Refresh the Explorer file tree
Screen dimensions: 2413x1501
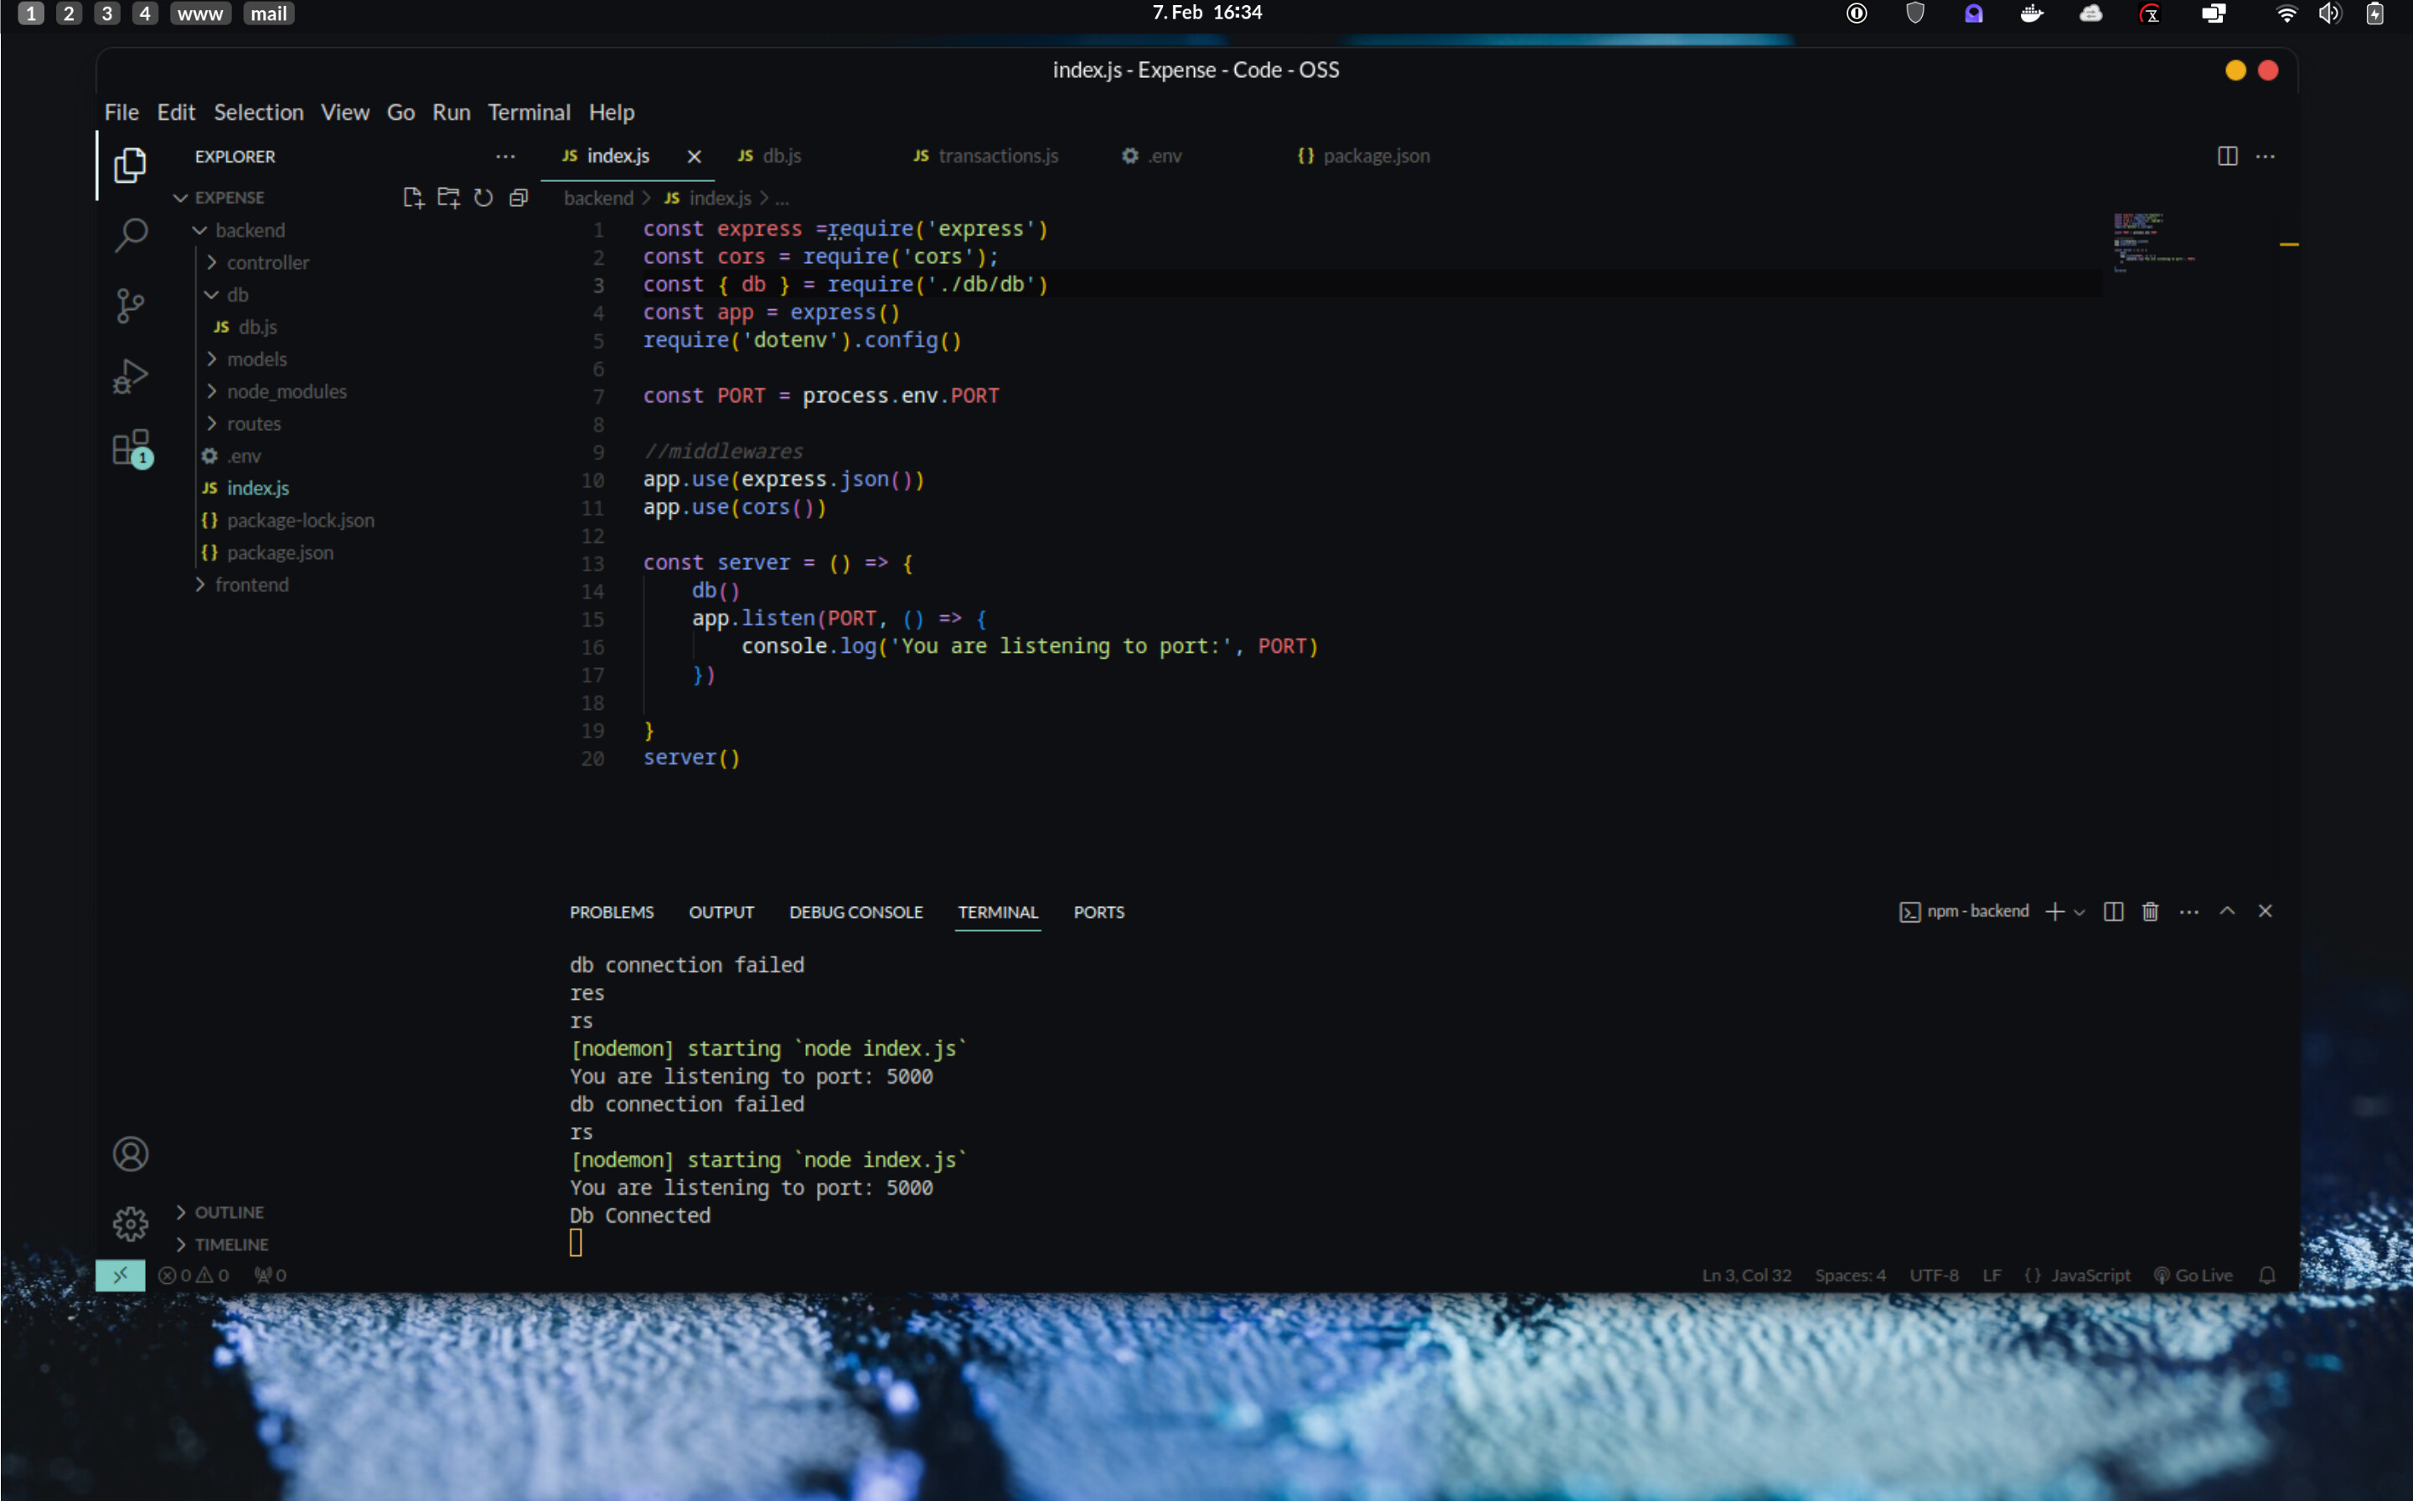click(x=483, y=198)
